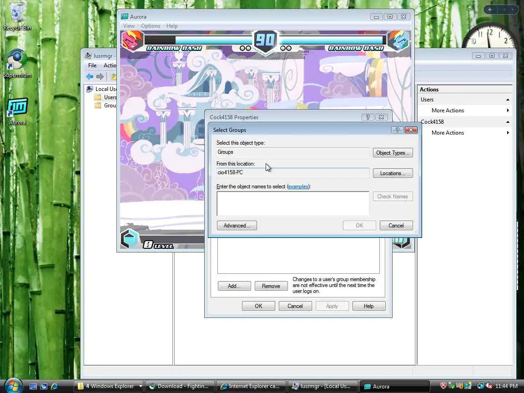This screenshot has width=524, height=393.
Task: Open the Windows Explorer taskbar group dropdown
Action: click(141, 386)
